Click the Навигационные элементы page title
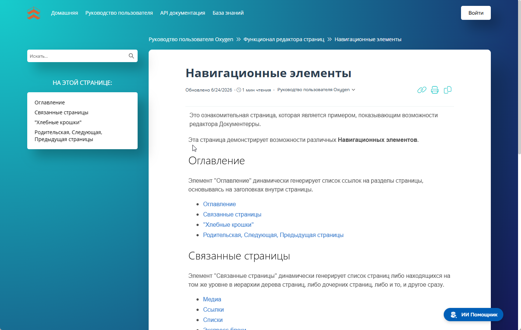 pyautogui.click(x=268, y=73)
